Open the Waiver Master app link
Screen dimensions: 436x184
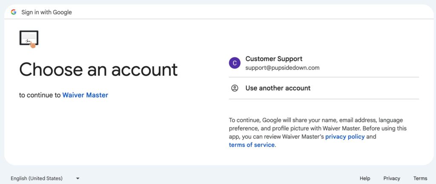(85, 95)
